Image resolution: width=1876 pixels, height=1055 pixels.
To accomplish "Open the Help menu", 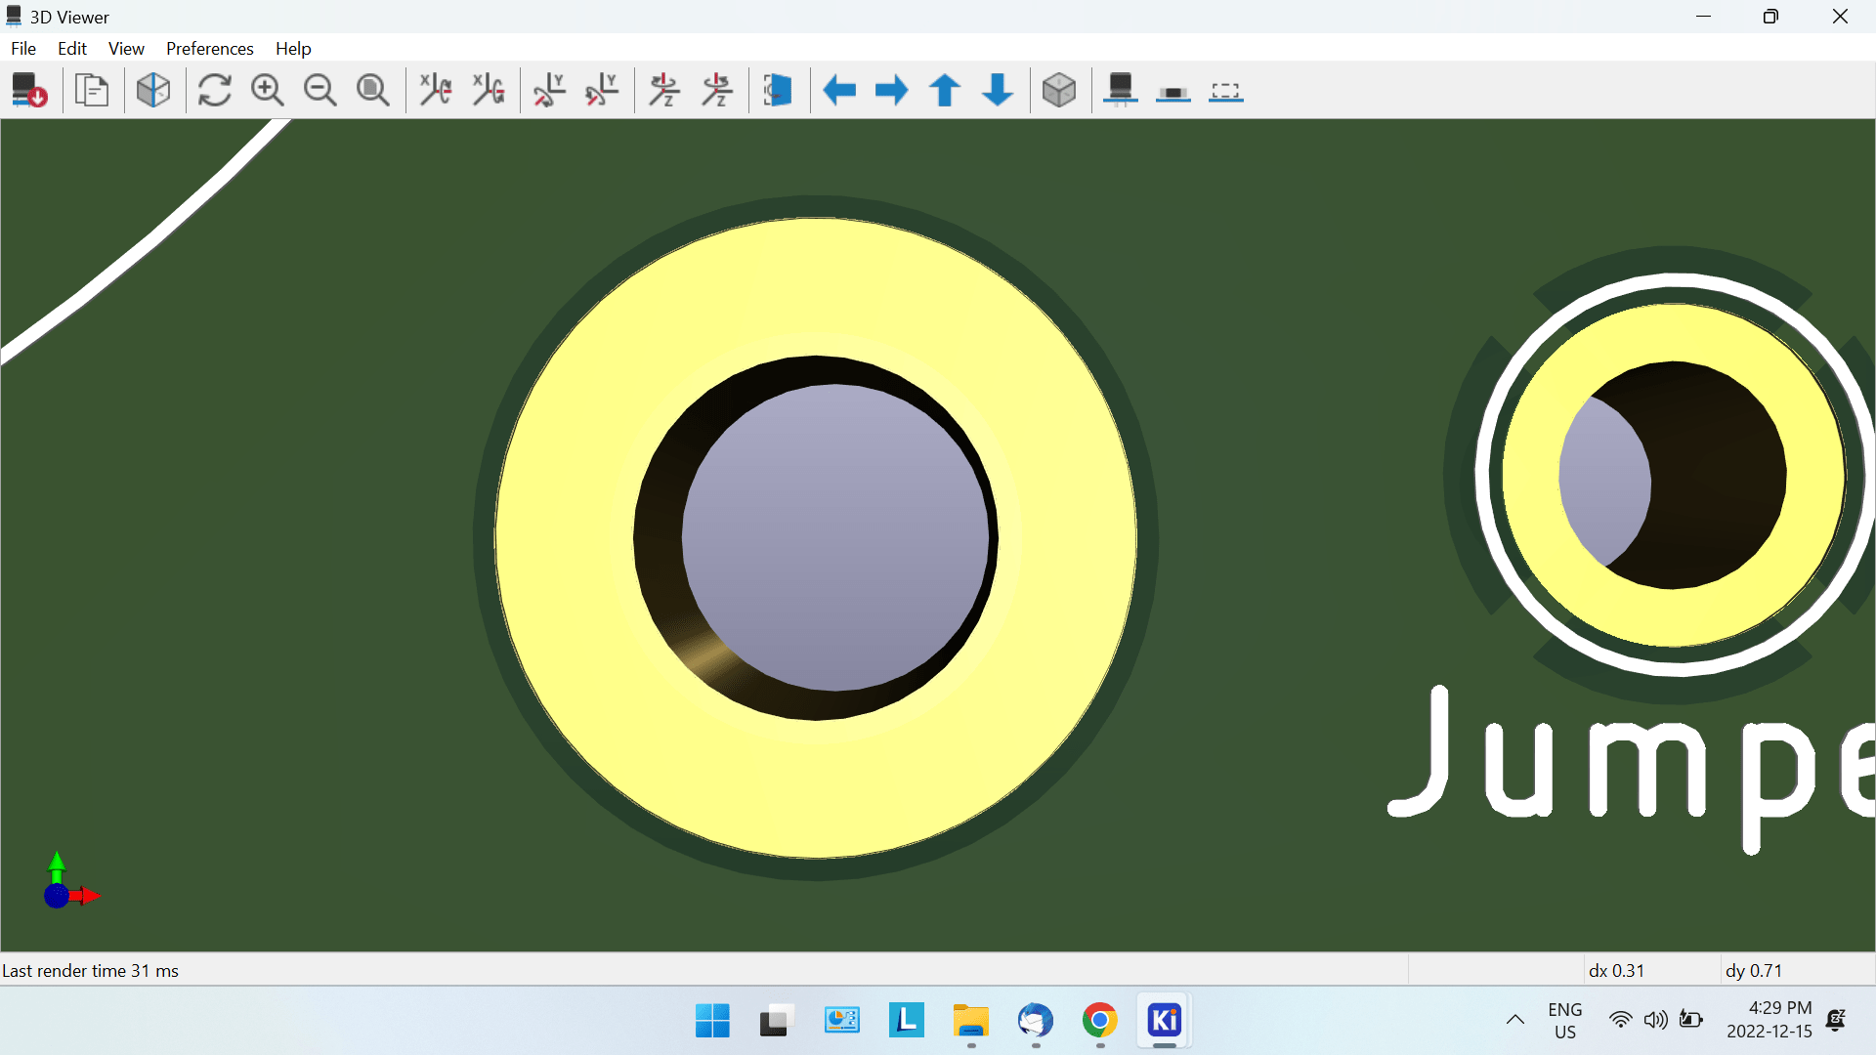I will tap(293, 48).
